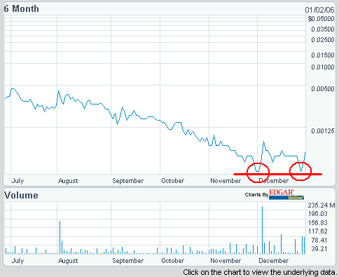Click the EDGAR Online logo
Screen dimensions: 339x277
[286, 194]
